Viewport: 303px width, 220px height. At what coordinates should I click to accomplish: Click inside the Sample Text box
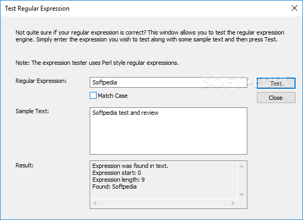168,131
